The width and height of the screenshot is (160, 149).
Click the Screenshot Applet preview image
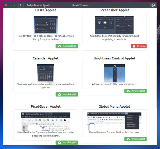(114, 25)
